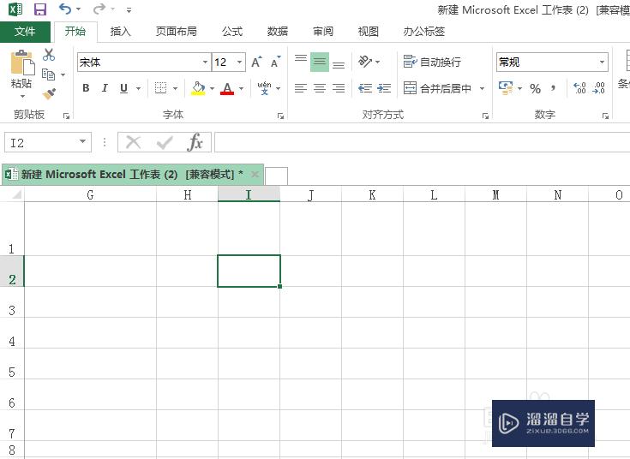The height and width of the screenshot is (459, 630).
Task: Decrease decimal places
Action: [598, 88]
